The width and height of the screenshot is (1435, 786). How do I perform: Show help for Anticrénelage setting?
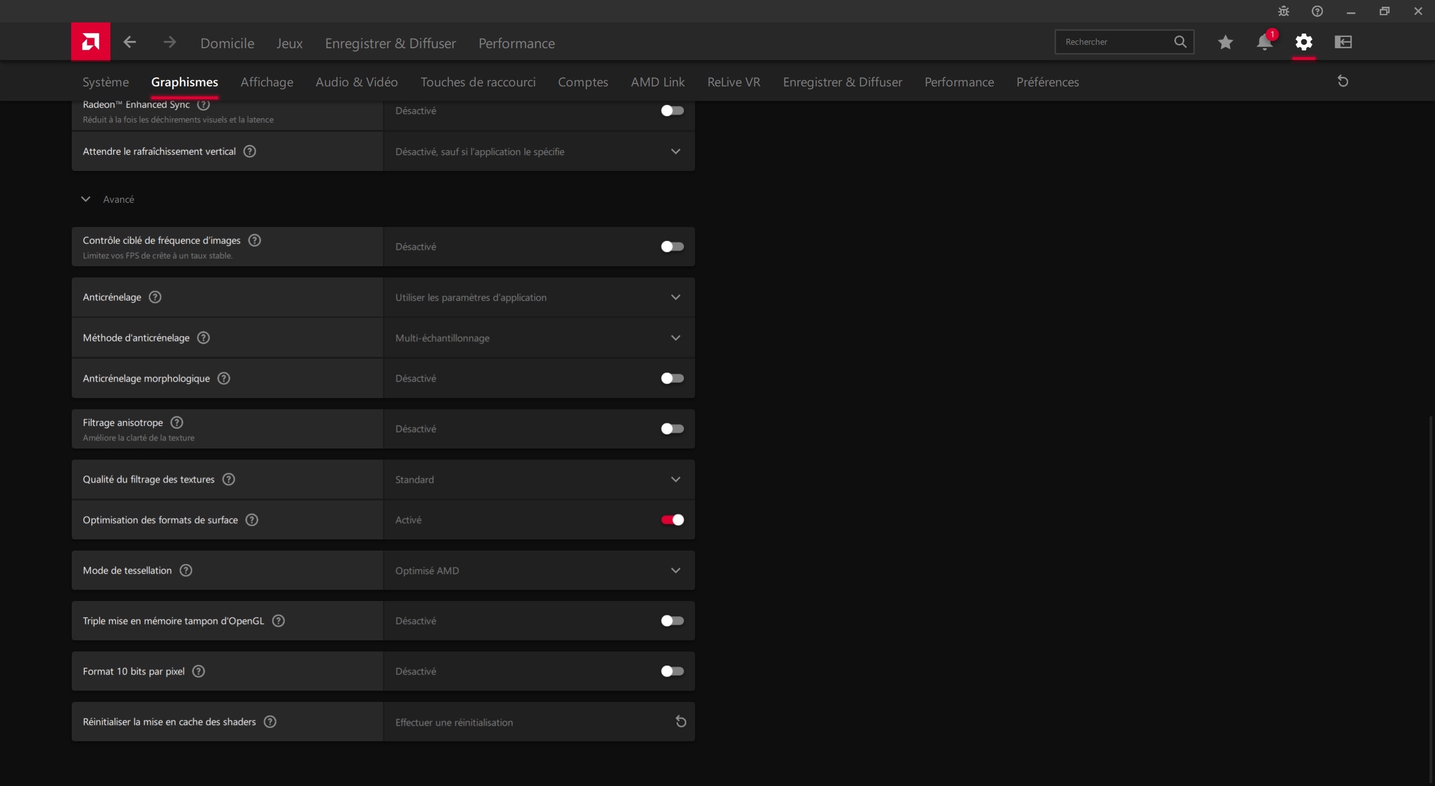pos(155,297)
